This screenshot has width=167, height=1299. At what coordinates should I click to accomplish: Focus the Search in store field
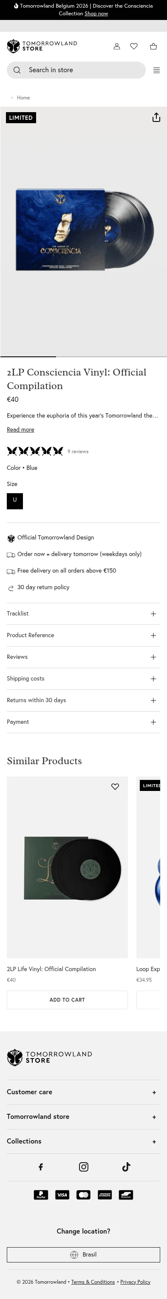point(76,70)
